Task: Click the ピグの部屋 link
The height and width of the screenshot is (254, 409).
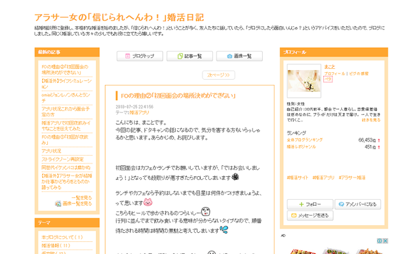Action: (359, 74)
